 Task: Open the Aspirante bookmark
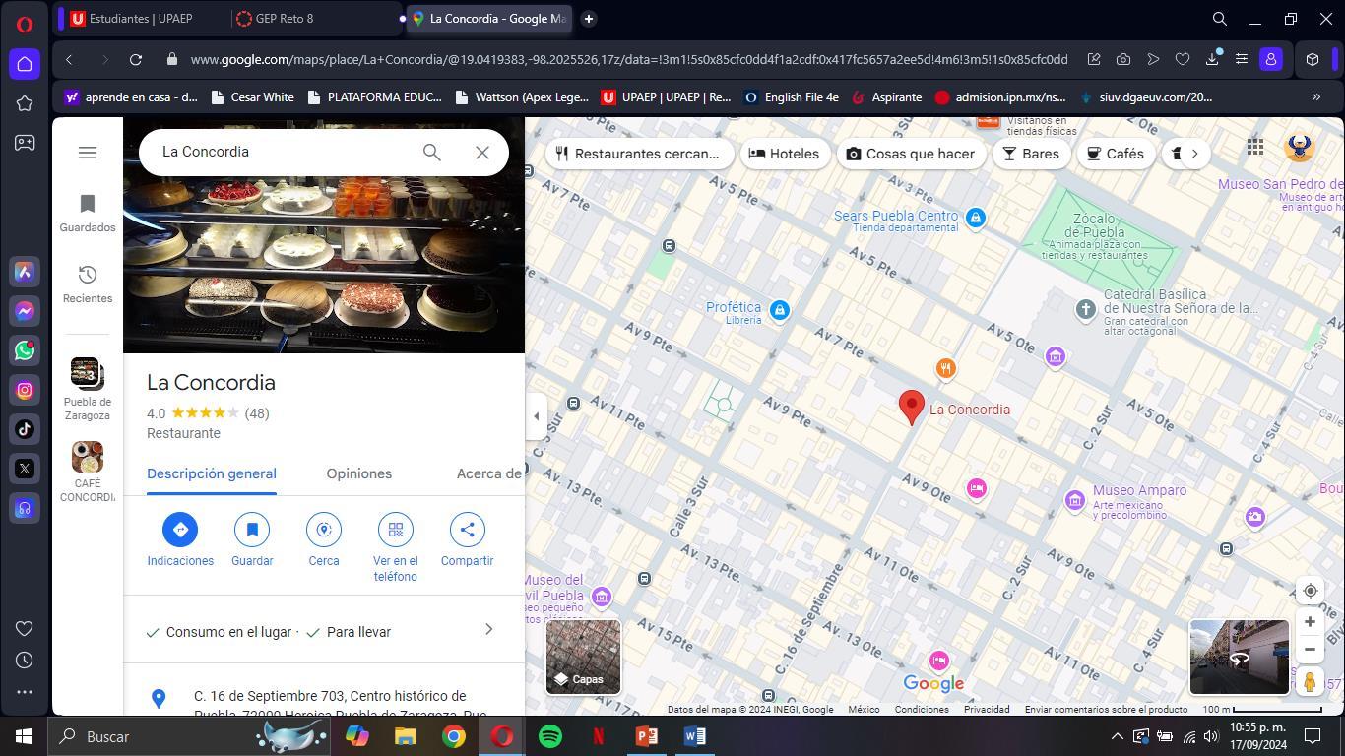click(x=886, y=97)
